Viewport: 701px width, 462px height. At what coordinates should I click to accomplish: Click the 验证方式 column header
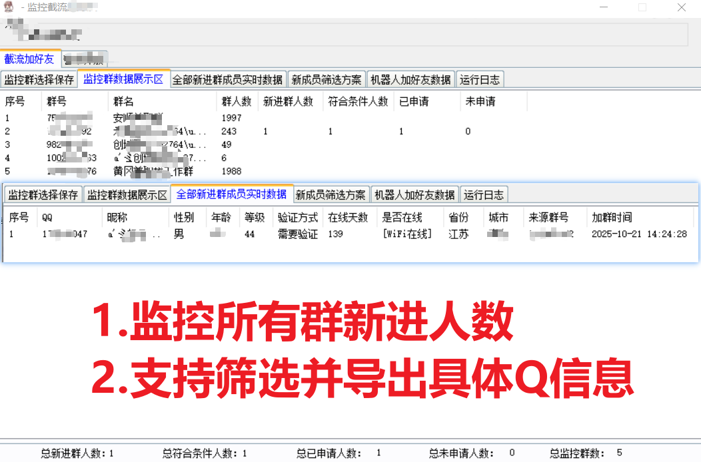tap(297, 218)
